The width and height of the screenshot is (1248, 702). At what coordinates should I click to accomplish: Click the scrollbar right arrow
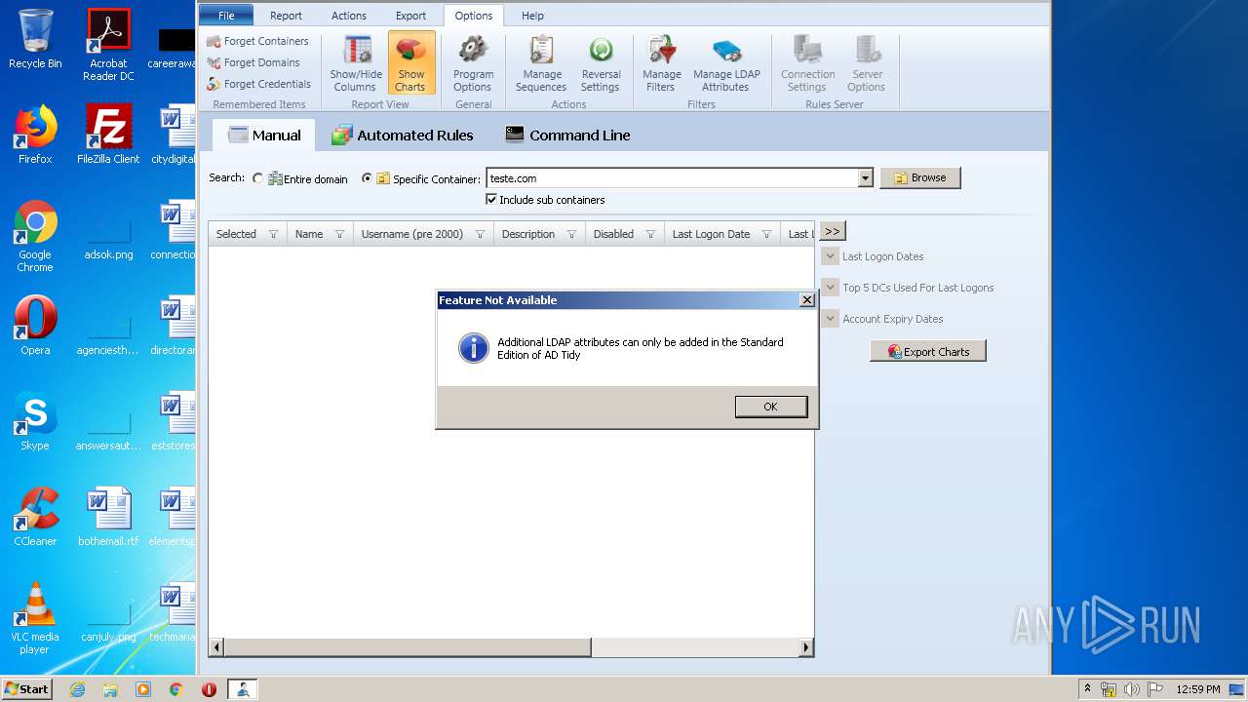click(806, 646)
